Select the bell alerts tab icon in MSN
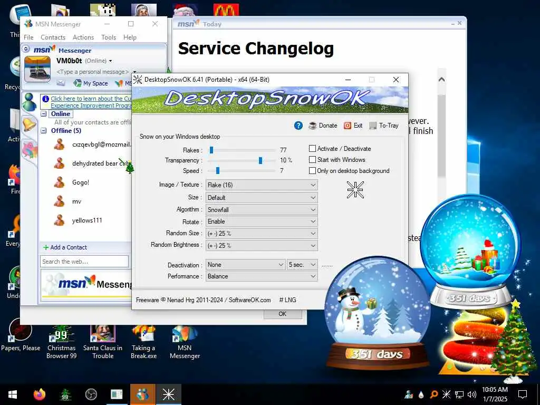Viewport: 540px width, 405px height. [x=29, y=124]
